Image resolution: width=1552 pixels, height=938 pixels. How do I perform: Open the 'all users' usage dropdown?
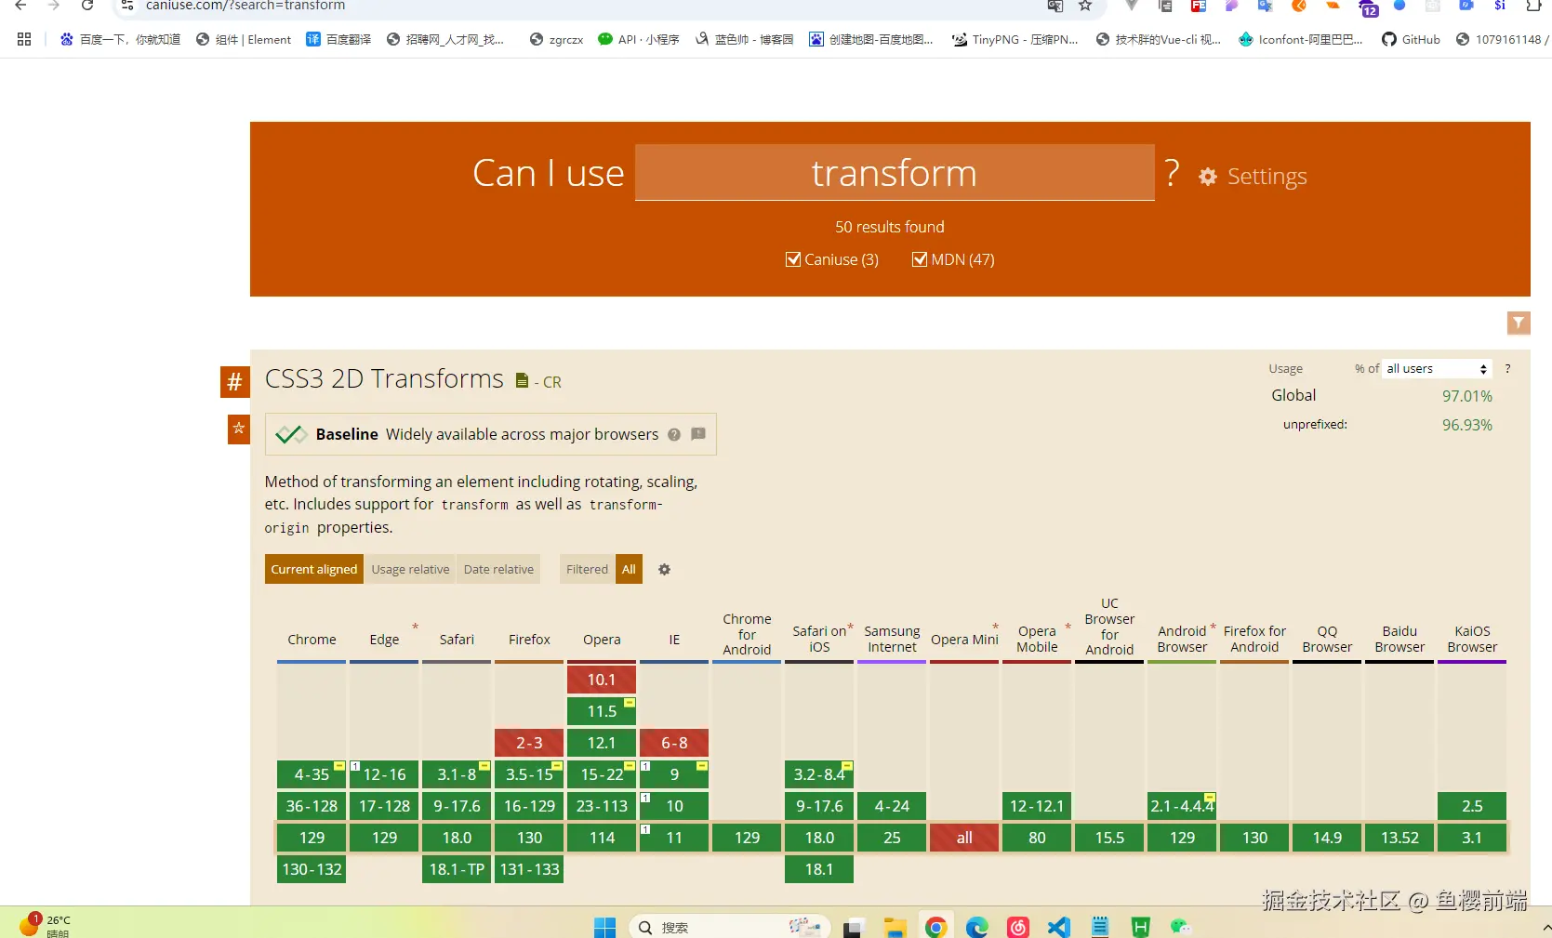(1437, 369)
